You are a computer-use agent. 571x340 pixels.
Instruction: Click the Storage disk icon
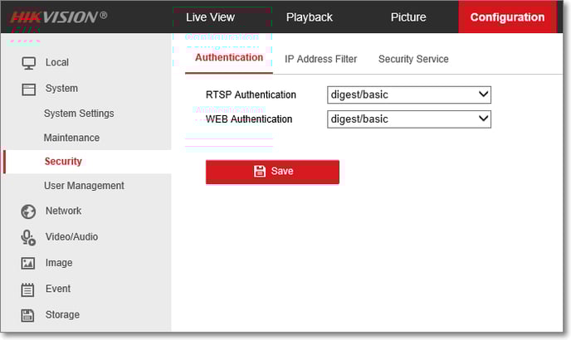[28, 315]
